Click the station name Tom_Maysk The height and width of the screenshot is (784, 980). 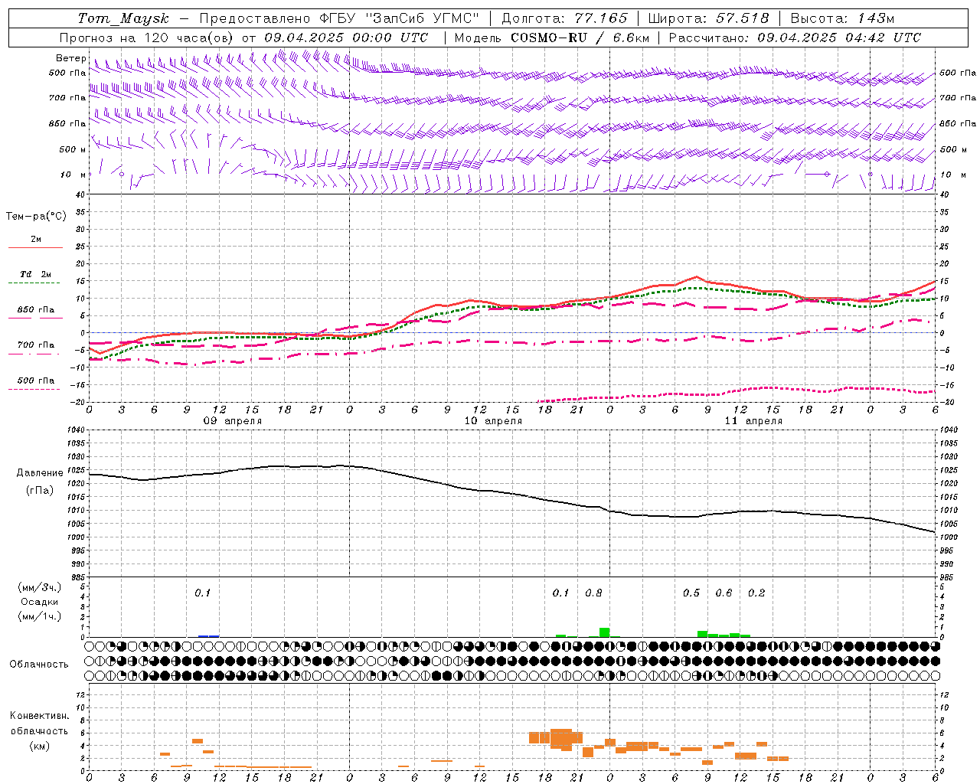click(x=123, y=18)
